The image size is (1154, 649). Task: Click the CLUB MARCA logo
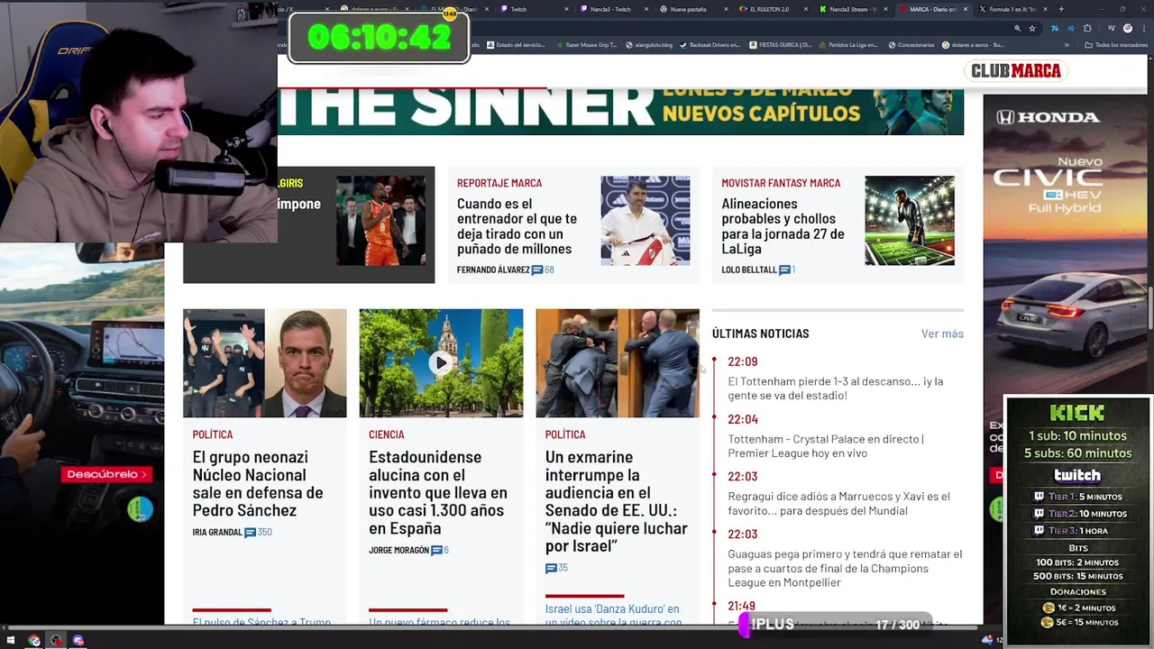(x=1016, y=70)
